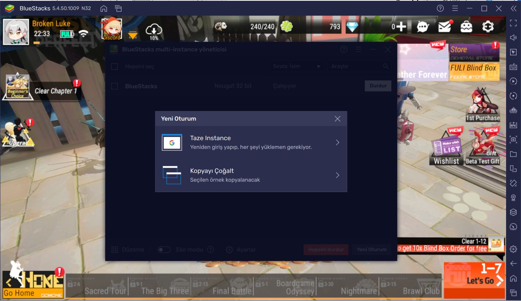Click the volume speaker icon in sidebar
Screen dimensions: 521x301
513,37
